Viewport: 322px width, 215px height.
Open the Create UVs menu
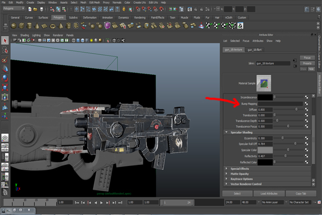(140, 3)
